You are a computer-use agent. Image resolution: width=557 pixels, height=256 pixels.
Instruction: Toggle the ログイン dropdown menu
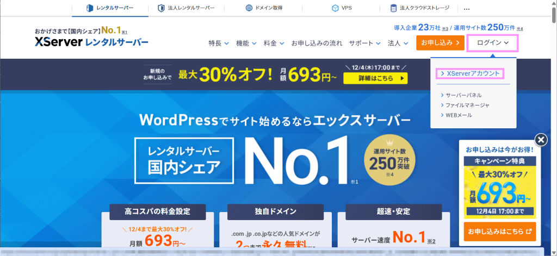tap(492, 43)
